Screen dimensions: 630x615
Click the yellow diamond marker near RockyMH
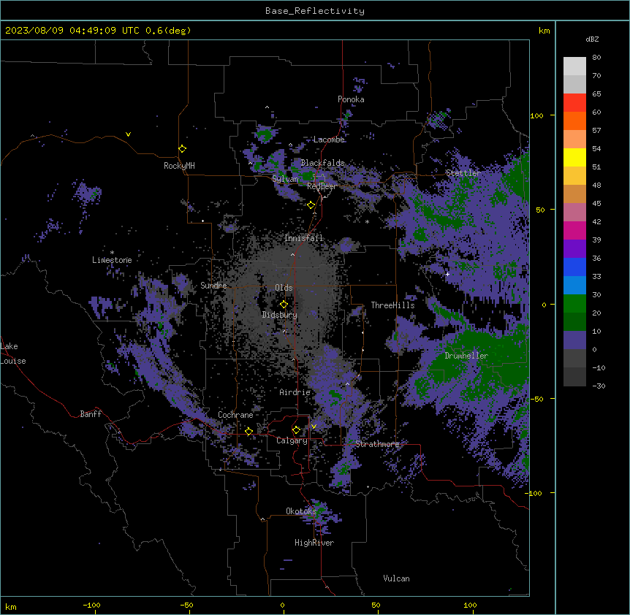tap(183, 149)
